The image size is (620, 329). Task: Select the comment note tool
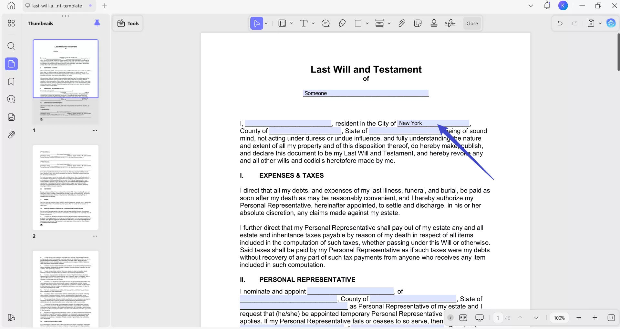325,23
